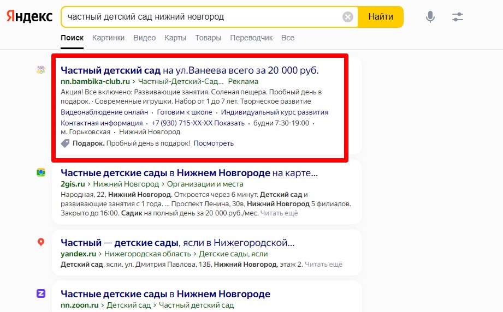
Task: Clear the search query with the X icon
Action: (x=348, y=17)
